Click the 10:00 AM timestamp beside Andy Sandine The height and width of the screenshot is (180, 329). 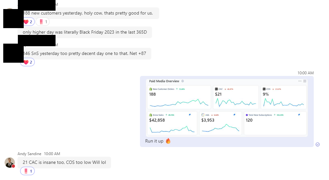coord(52,154)
